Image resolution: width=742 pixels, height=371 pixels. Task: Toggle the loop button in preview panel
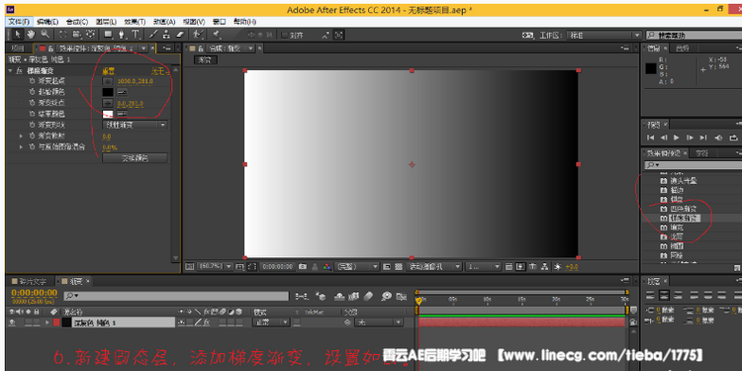click(733, 138)
